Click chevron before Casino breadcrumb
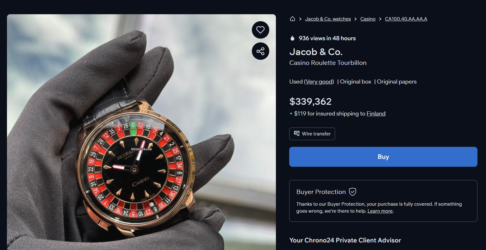 tap(356, 19)
